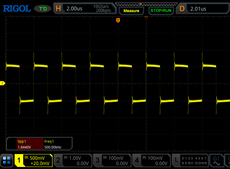Tap the T'D trigger status indicator
Image resolution: width=230 pixels, height=169 pixels.
coord(43,9)
